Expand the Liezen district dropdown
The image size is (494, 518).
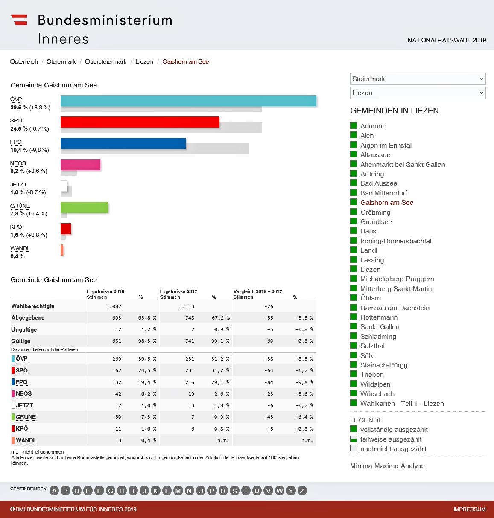tap(418, 93)
